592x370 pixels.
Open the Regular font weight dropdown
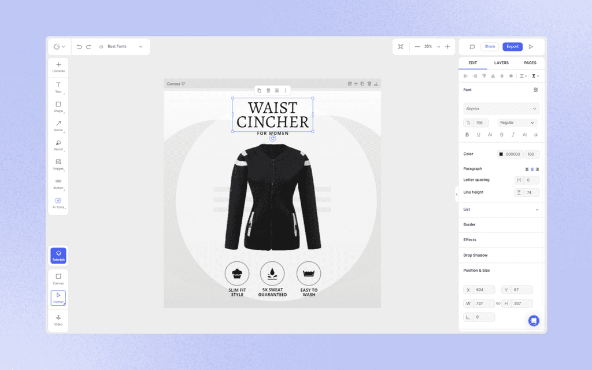pos(516,123)
